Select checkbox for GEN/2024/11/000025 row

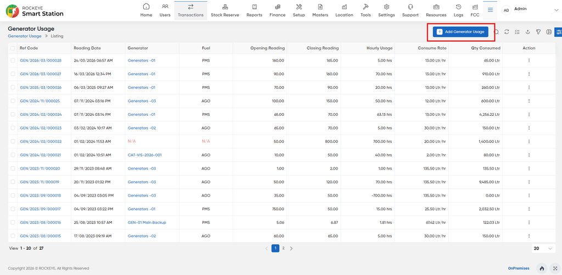pos(13,101)
